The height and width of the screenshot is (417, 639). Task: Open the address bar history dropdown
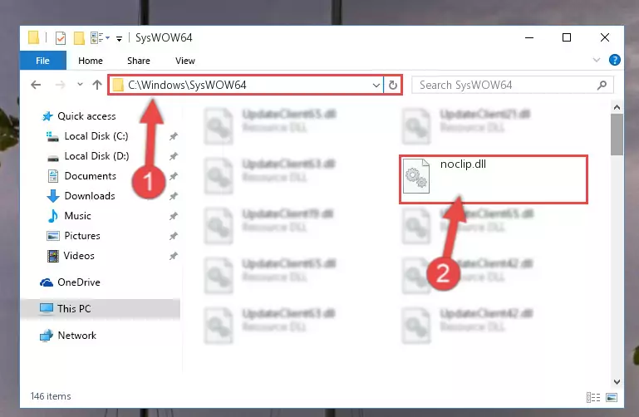[x=376, y=85]
